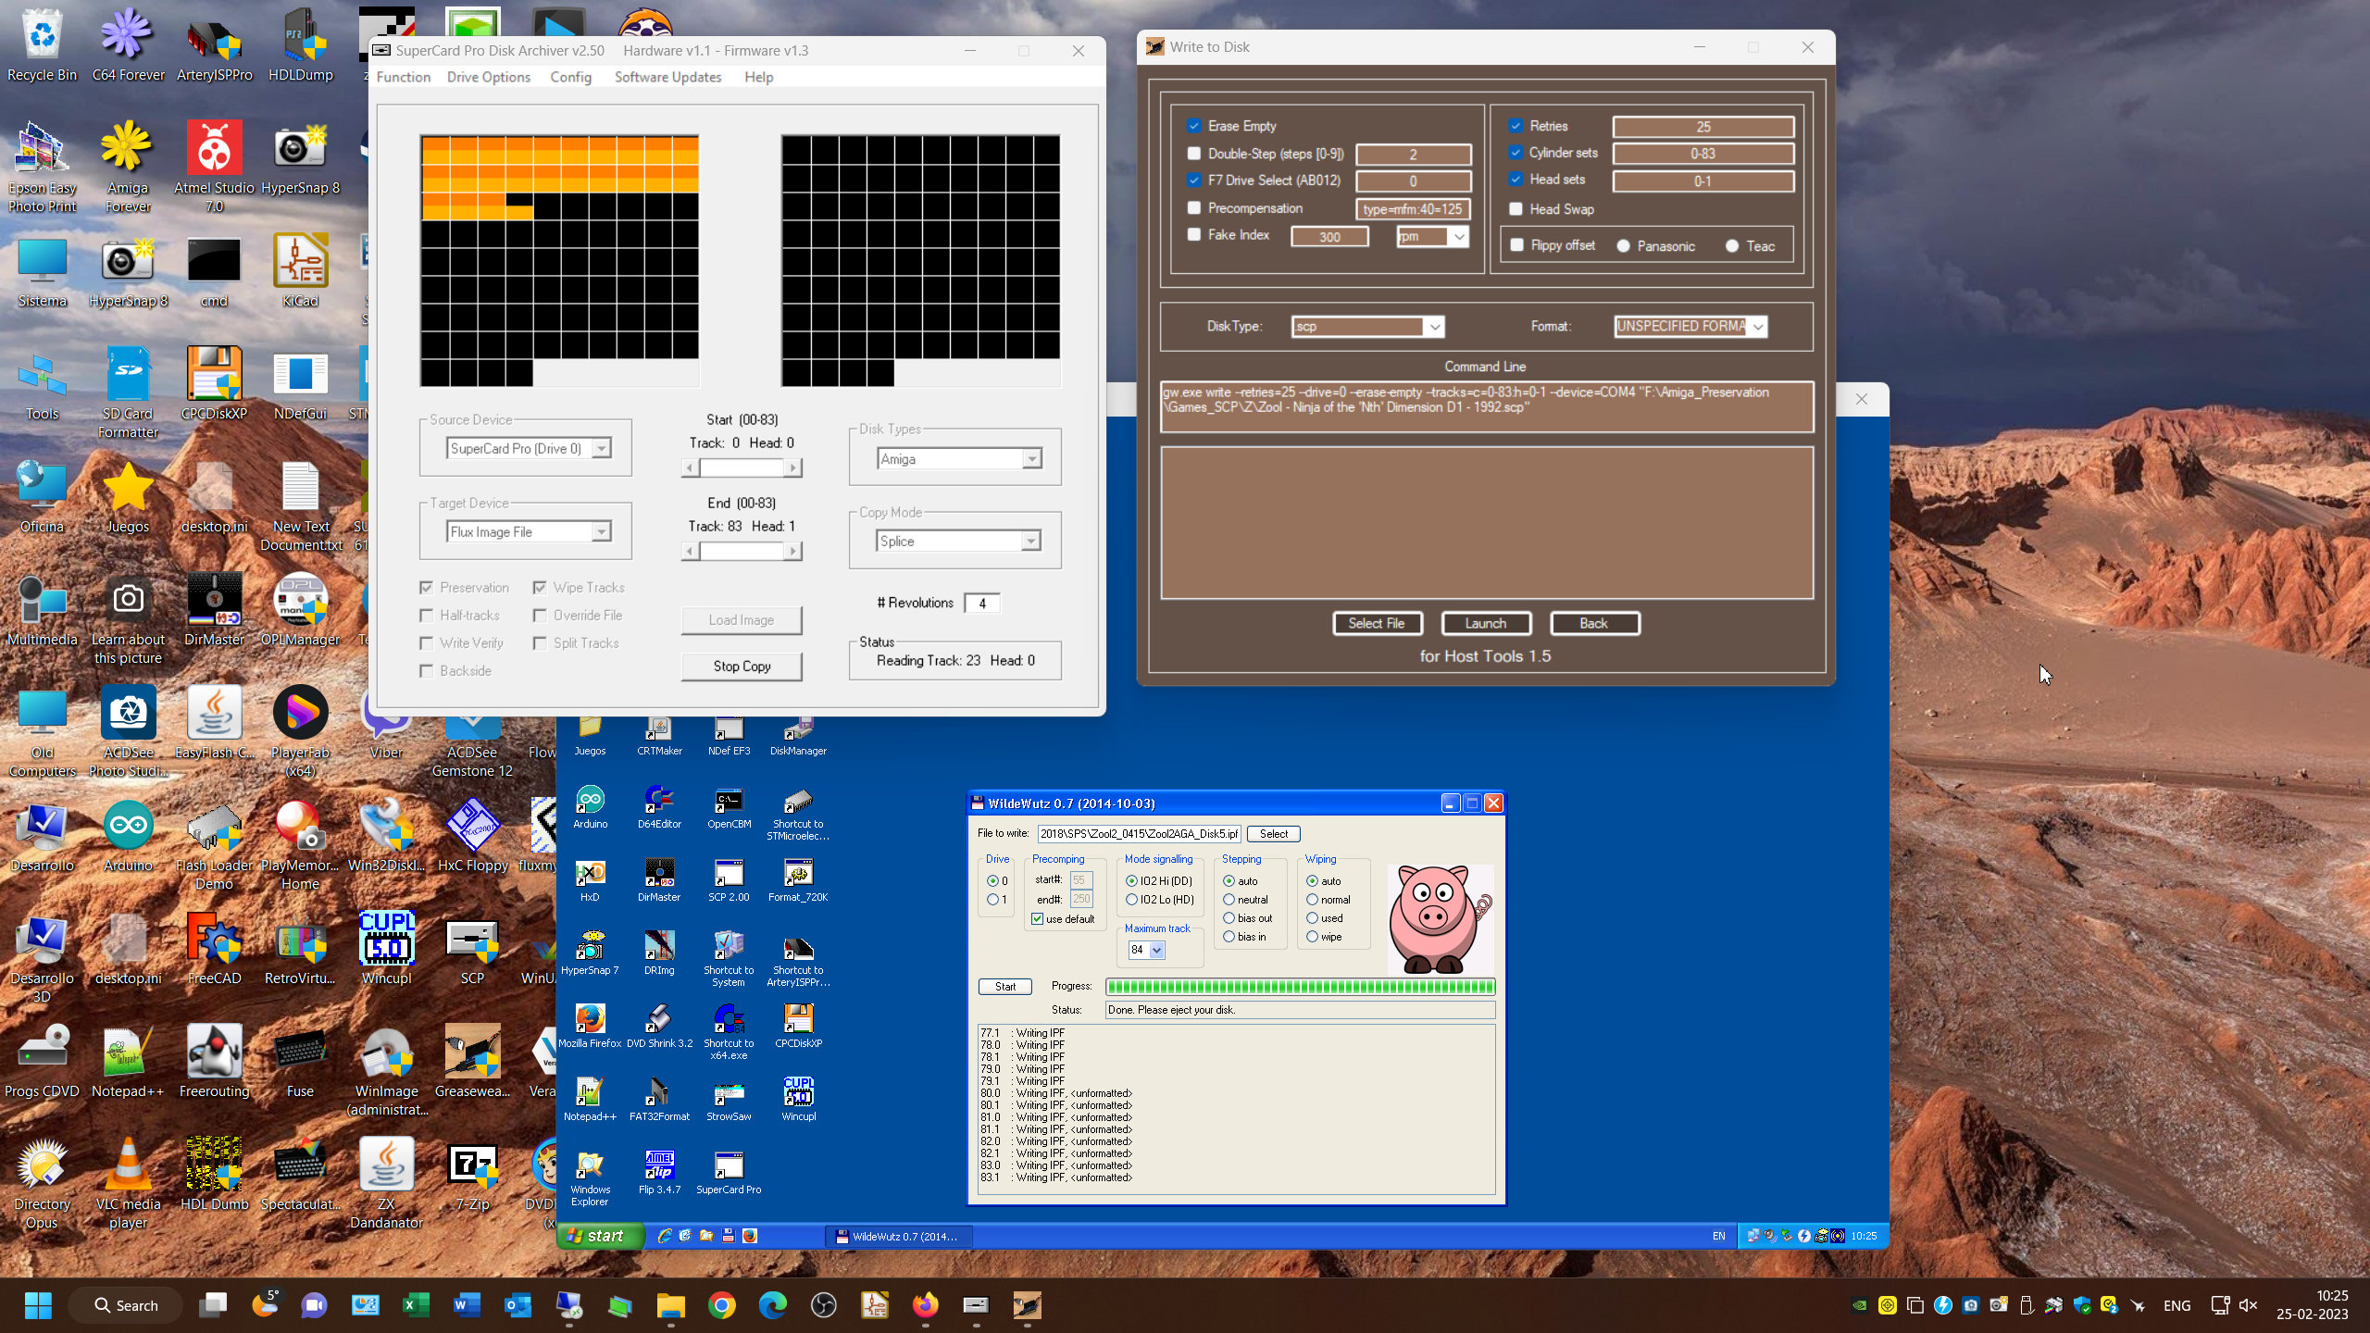Open DirMaster desktop icon
2370x1333 pixels.
pos(214,609)
